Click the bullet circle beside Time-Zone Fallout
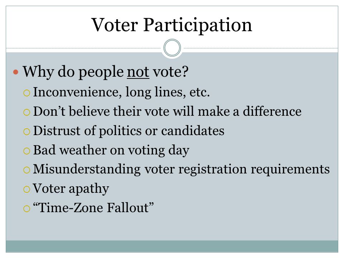The width and height of the screenshot is (344, 258). [x=27, y=209]
